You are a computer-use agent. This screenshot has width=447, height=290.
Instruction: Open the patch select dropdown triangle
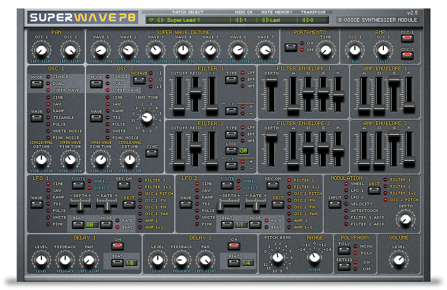[152, 20]
